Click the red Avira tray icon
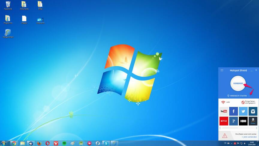This screenshot has height=146, width=259. coord(235,144)
